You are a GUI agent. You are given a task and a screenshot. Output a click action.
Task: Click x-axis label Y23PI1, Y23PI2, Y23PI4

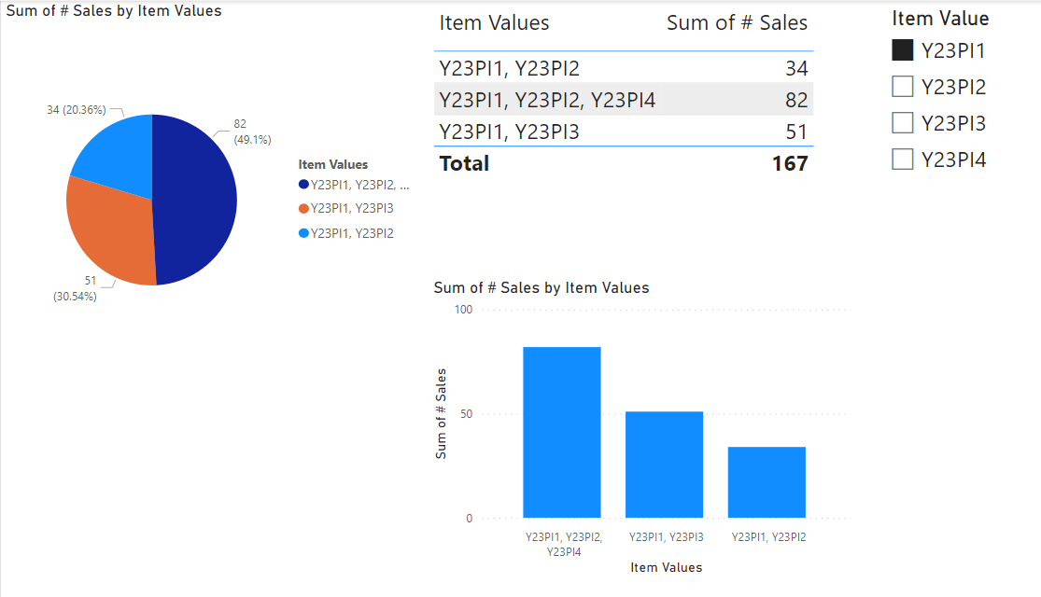[x=564, y=545]
